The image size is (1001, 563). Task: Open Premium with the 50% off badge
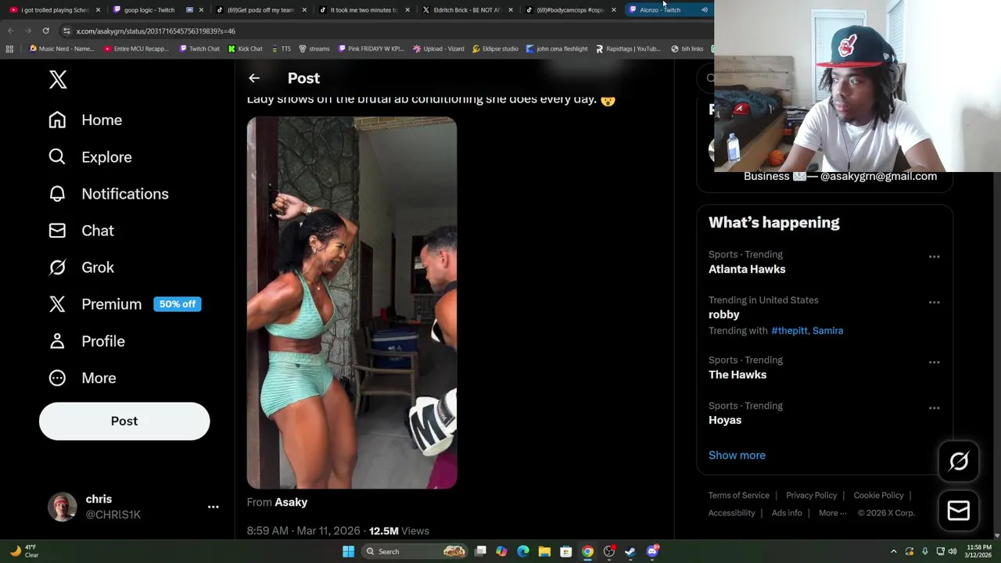[124, 303]
